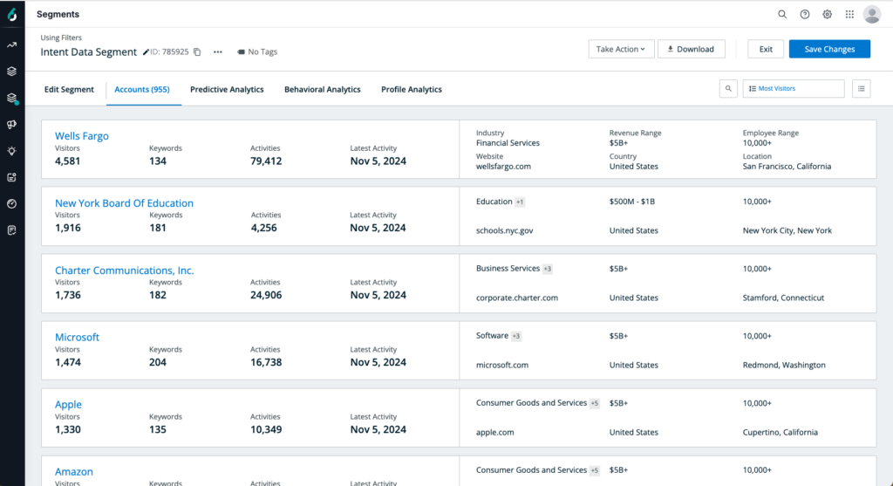Viewport: 893px width, 486px height.
Task: Search accounts with the magnifier button
Action: coord(728,89)
